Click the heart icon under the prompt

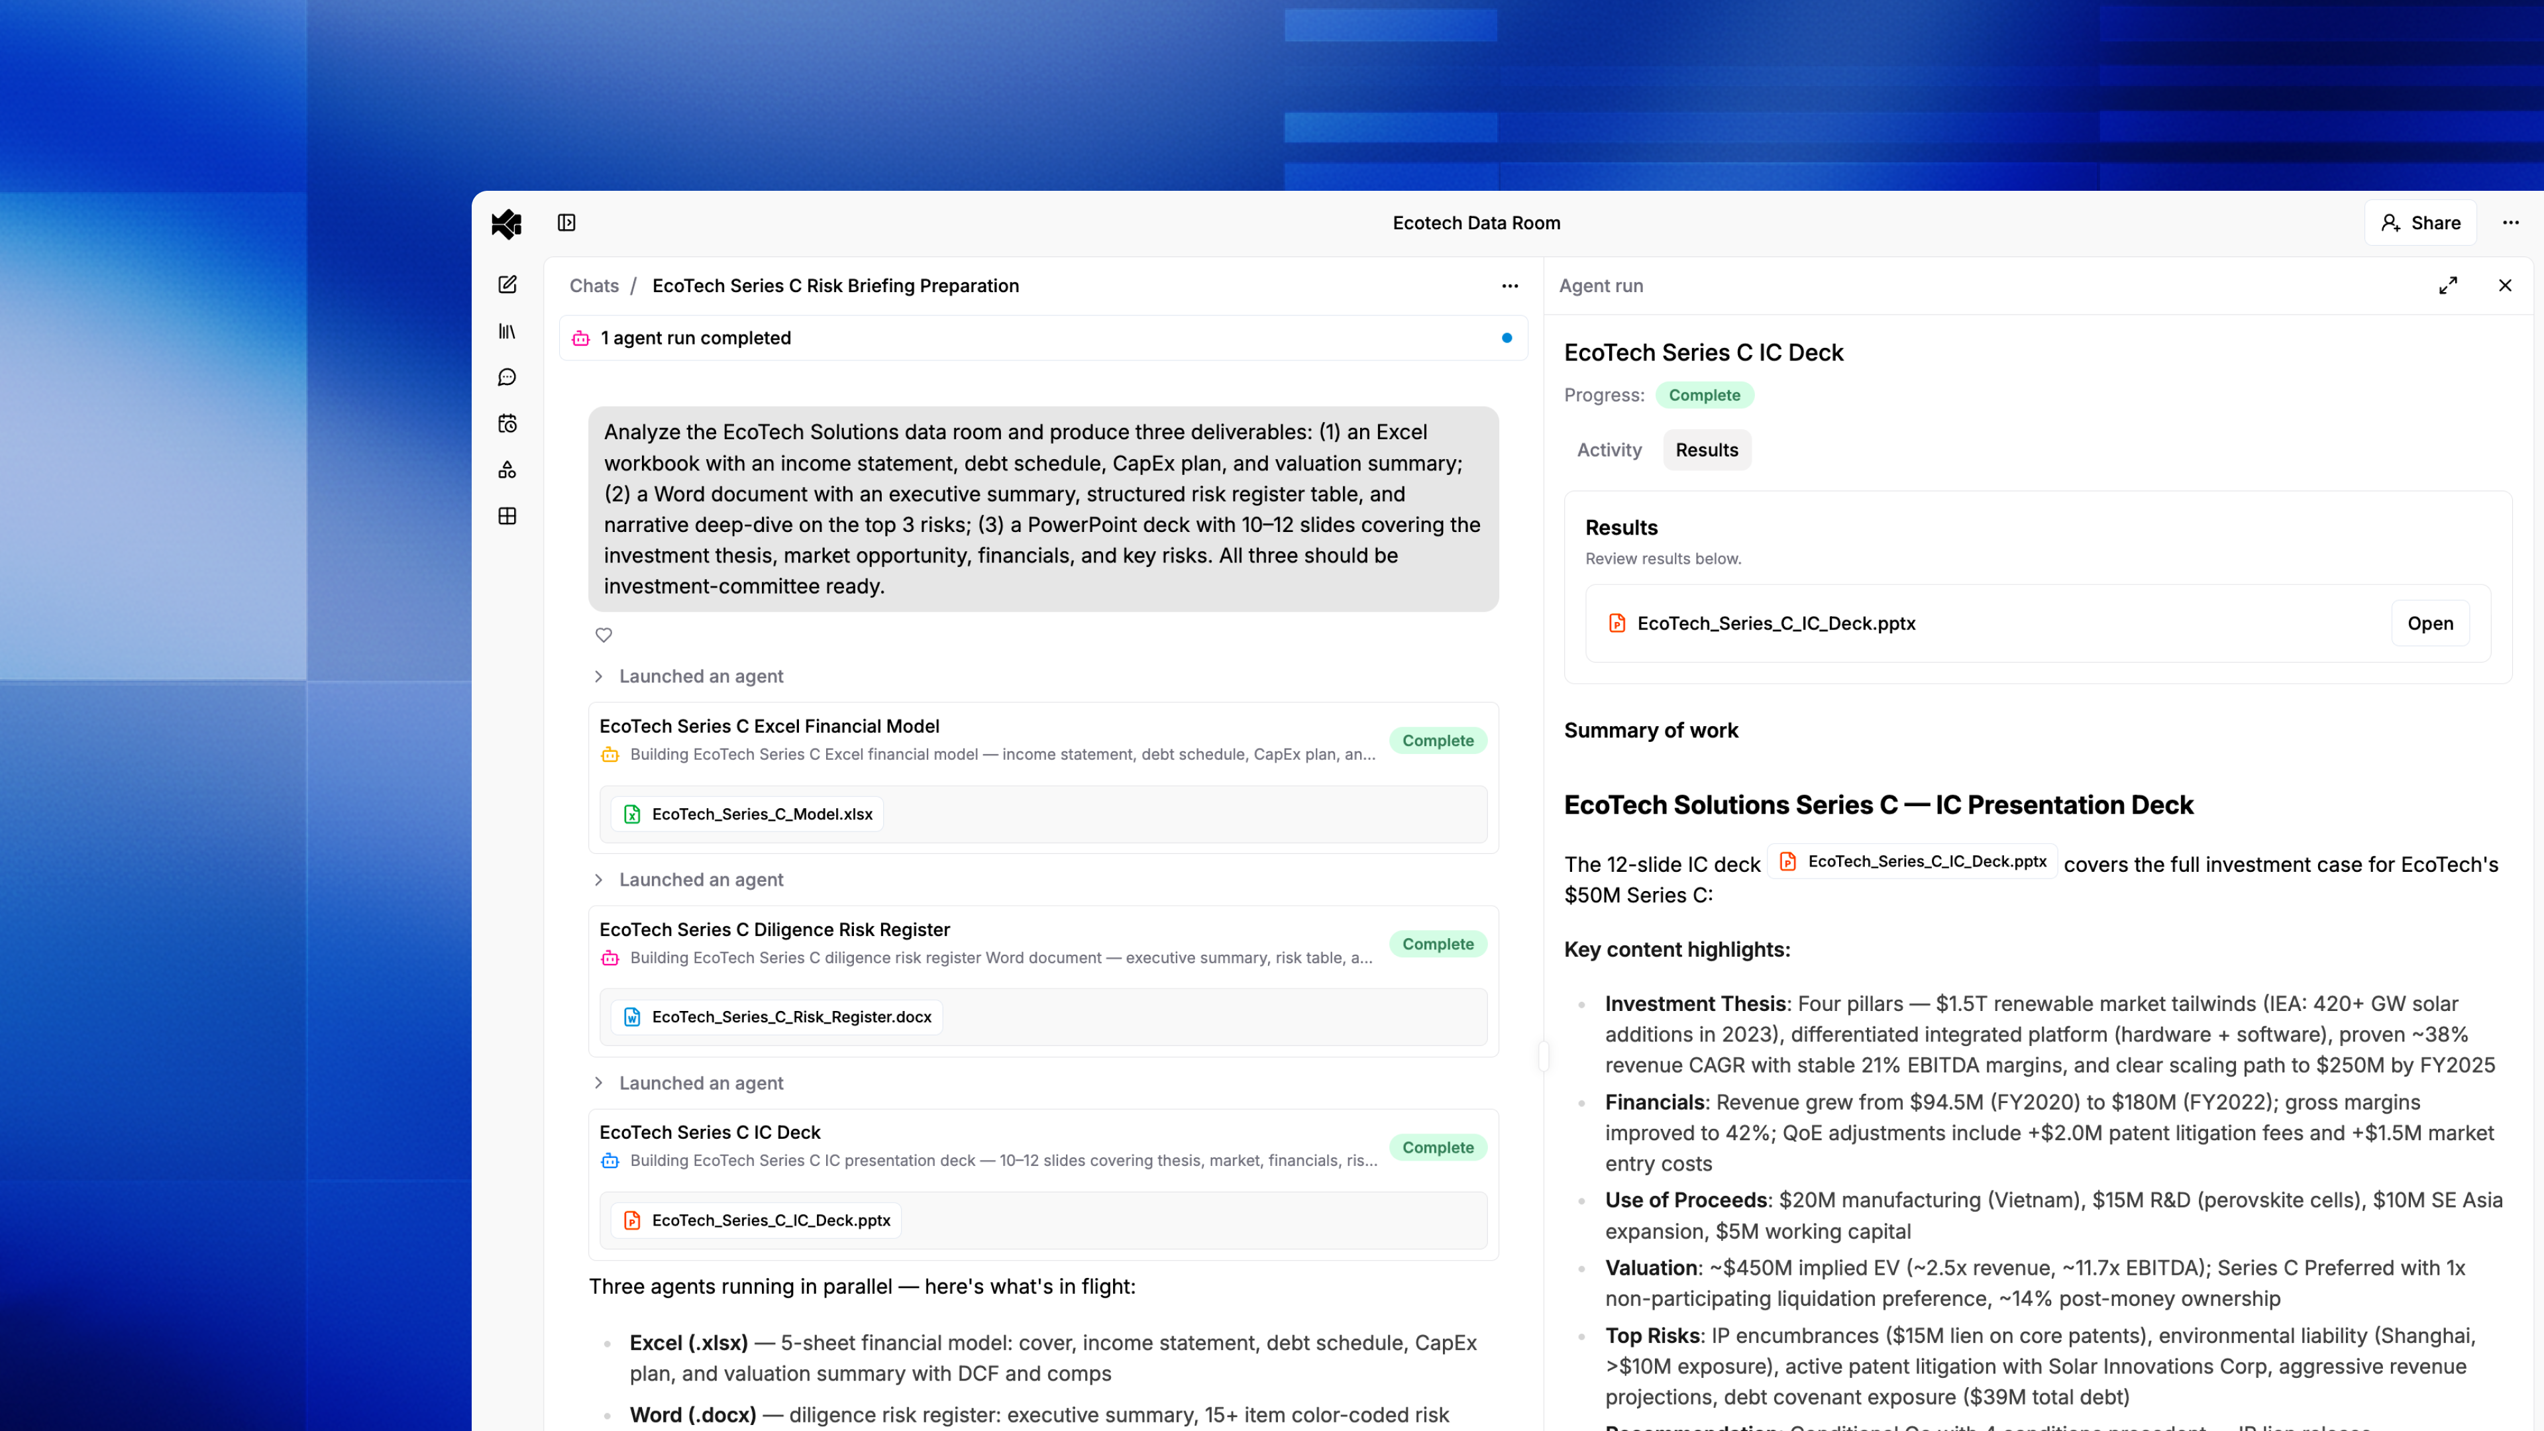[x=604, y=635]
